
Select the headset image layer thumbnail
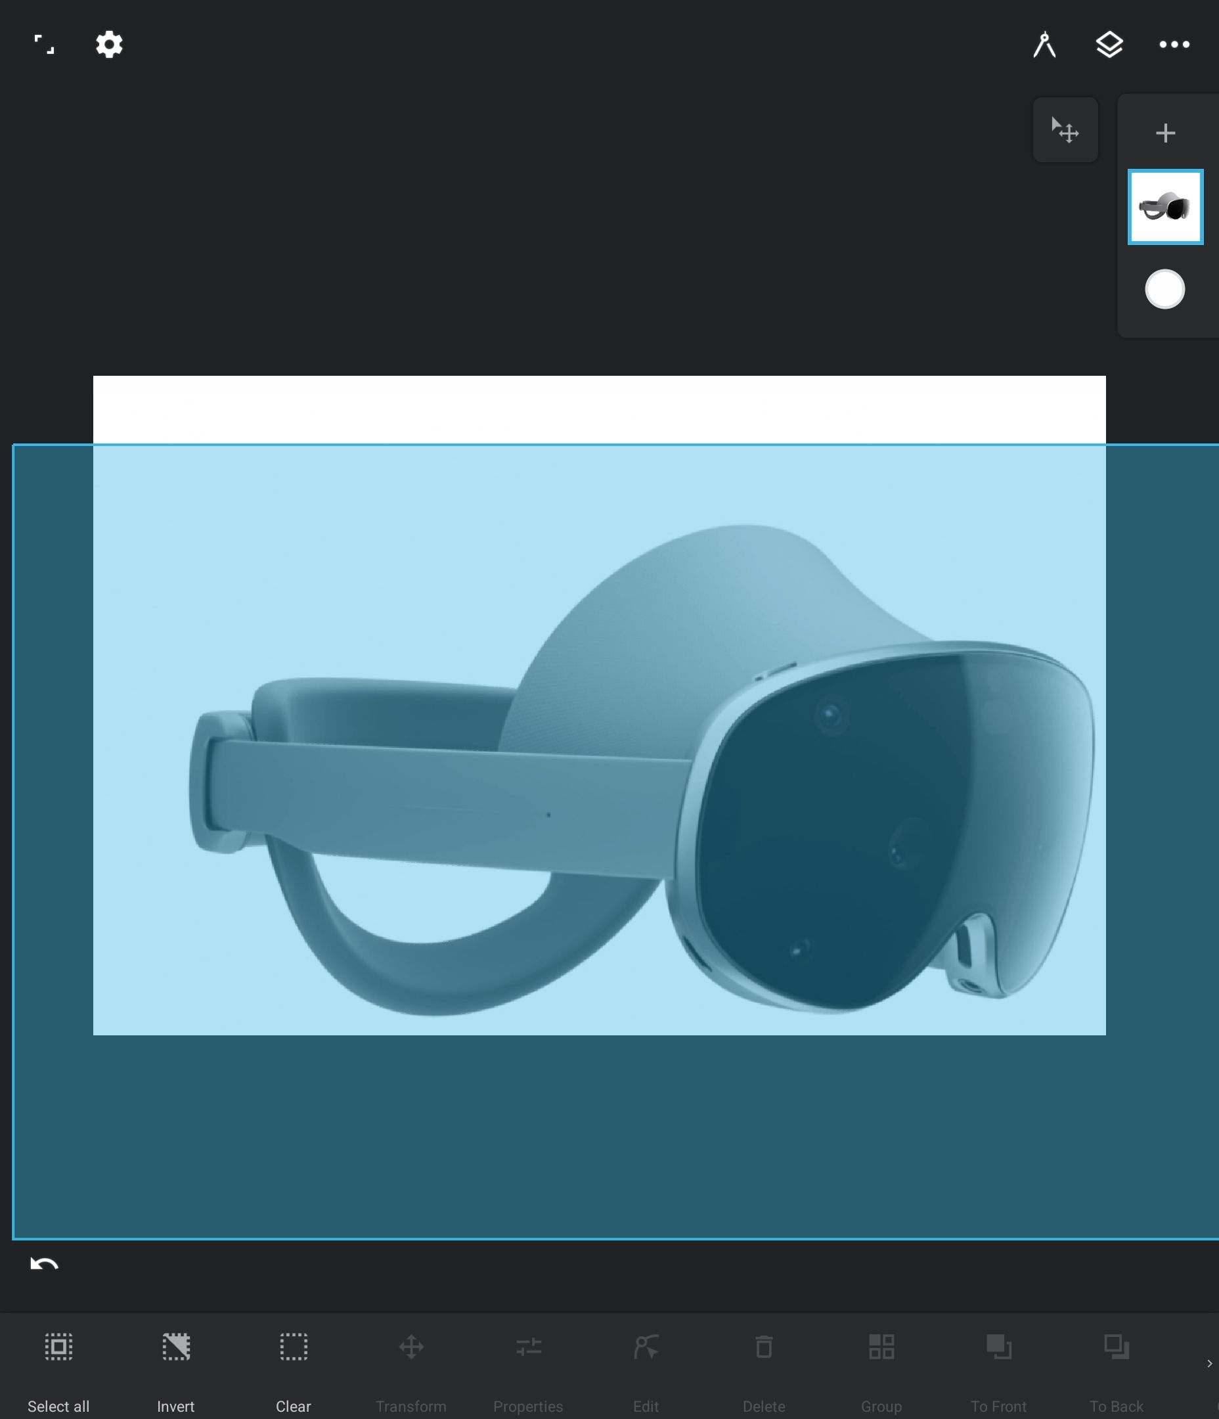click(x=1165, y=207)
